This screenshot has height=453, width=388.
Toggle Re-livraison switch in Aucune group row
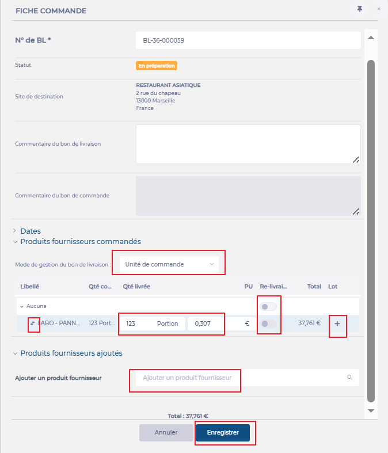pos(268,306)
